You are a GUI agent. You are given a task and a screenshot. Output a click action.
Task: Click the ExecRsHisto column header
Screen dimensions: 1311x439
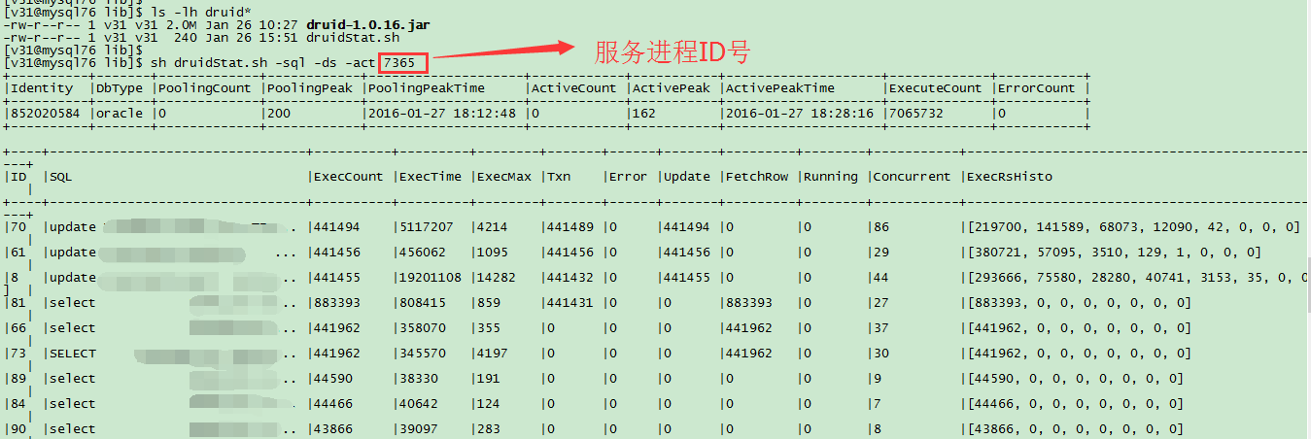1009,177
